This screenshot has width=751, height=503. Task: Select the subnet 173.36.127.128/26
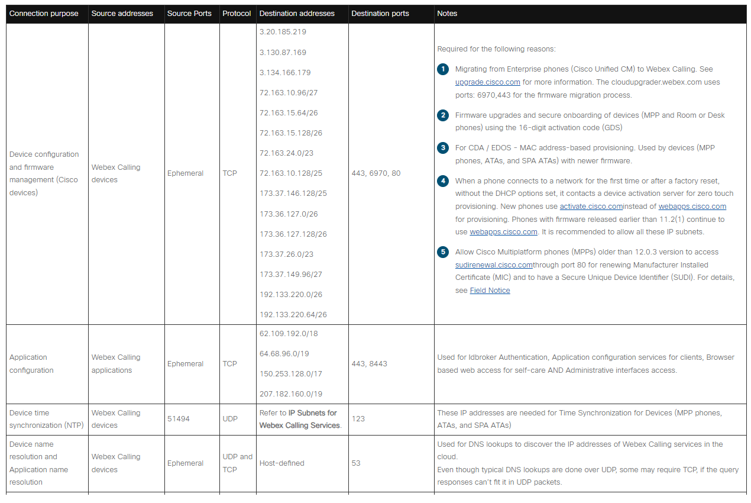(x=293, y=234)
